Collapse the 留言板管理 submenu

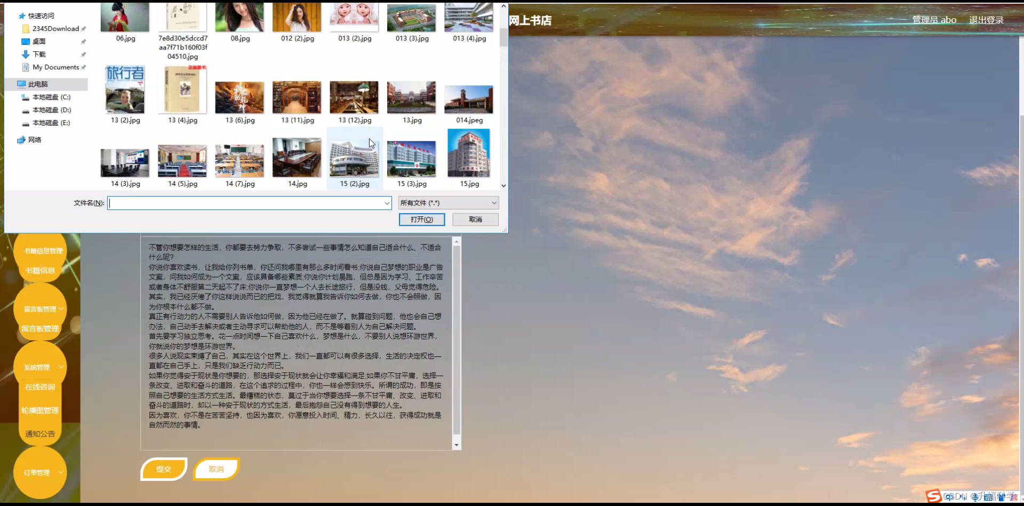pyautogui.click(x=61, y=309)
